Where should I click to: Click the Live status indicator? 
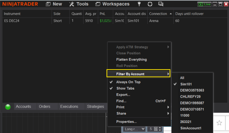tap(204, 4)
